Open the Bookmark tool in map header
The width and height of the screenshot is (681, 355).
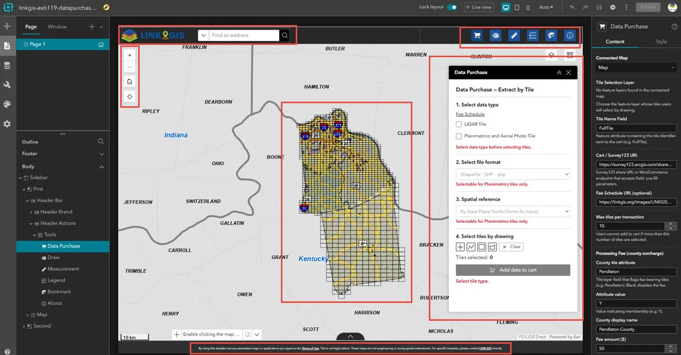pos(552,35)
